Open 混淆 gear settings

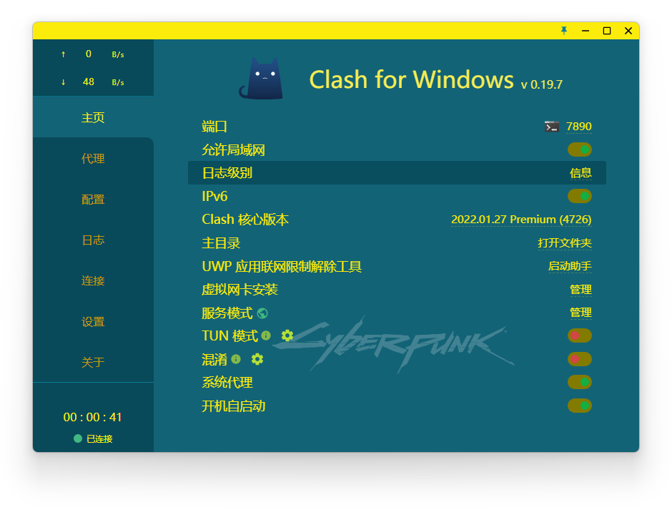coord(257,358)
